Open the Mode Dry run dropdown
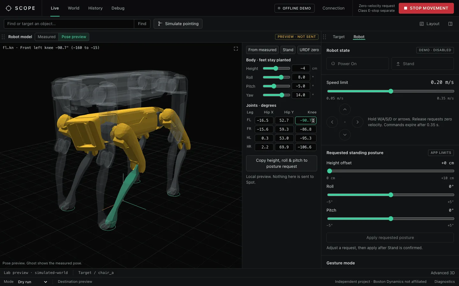The width and height of the screenshot is (459, 286). [x=33, y=282]
